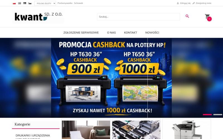Screen dimensions: 223x139
Task: Open the HP plotter cashback promotion banner
Action: click(111, 78)
